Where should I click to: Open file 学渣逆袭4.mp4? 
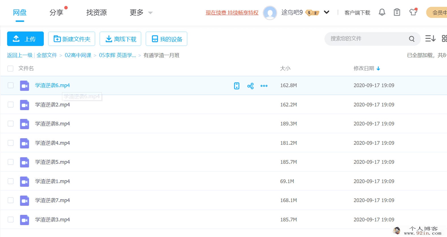(x=52, y=143)
